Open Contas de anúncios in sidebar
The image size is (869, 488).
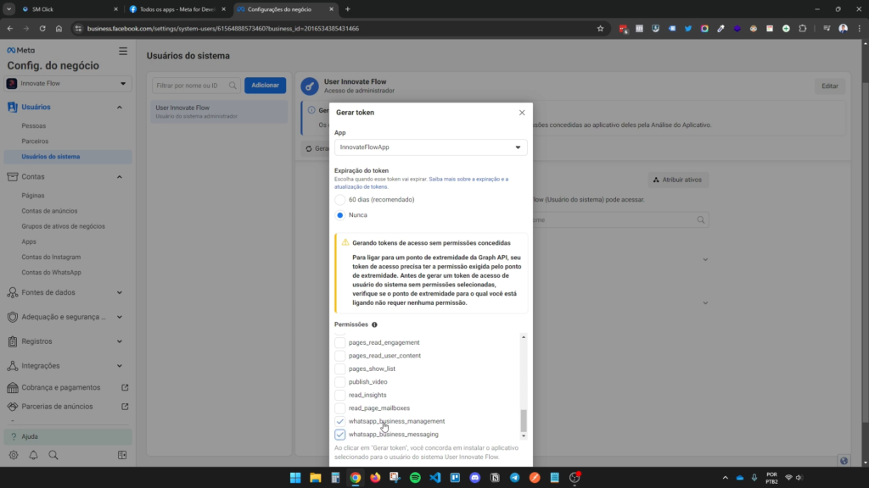coord(49,211)
